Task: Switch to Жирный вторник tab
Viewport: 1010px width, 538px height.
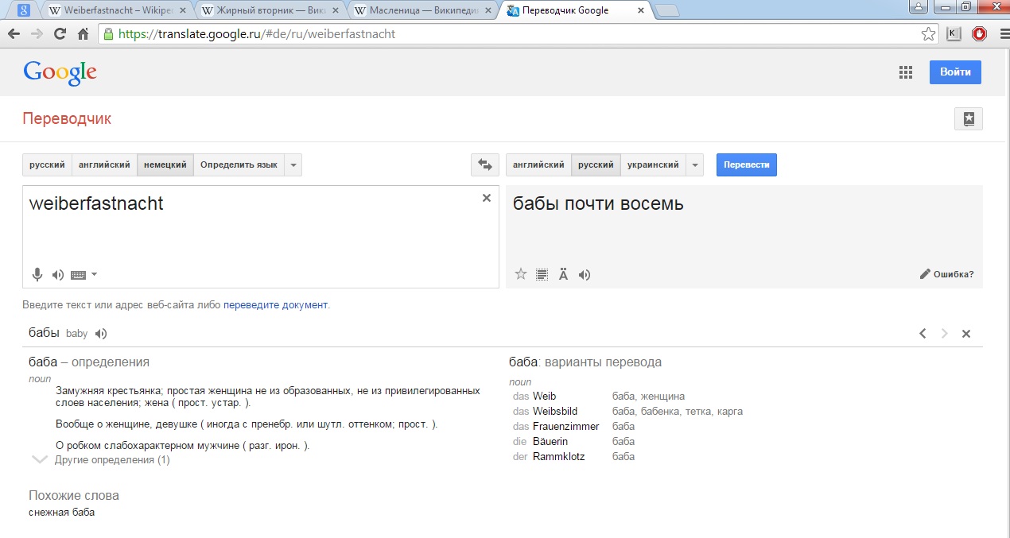Action: coord(271,11)
